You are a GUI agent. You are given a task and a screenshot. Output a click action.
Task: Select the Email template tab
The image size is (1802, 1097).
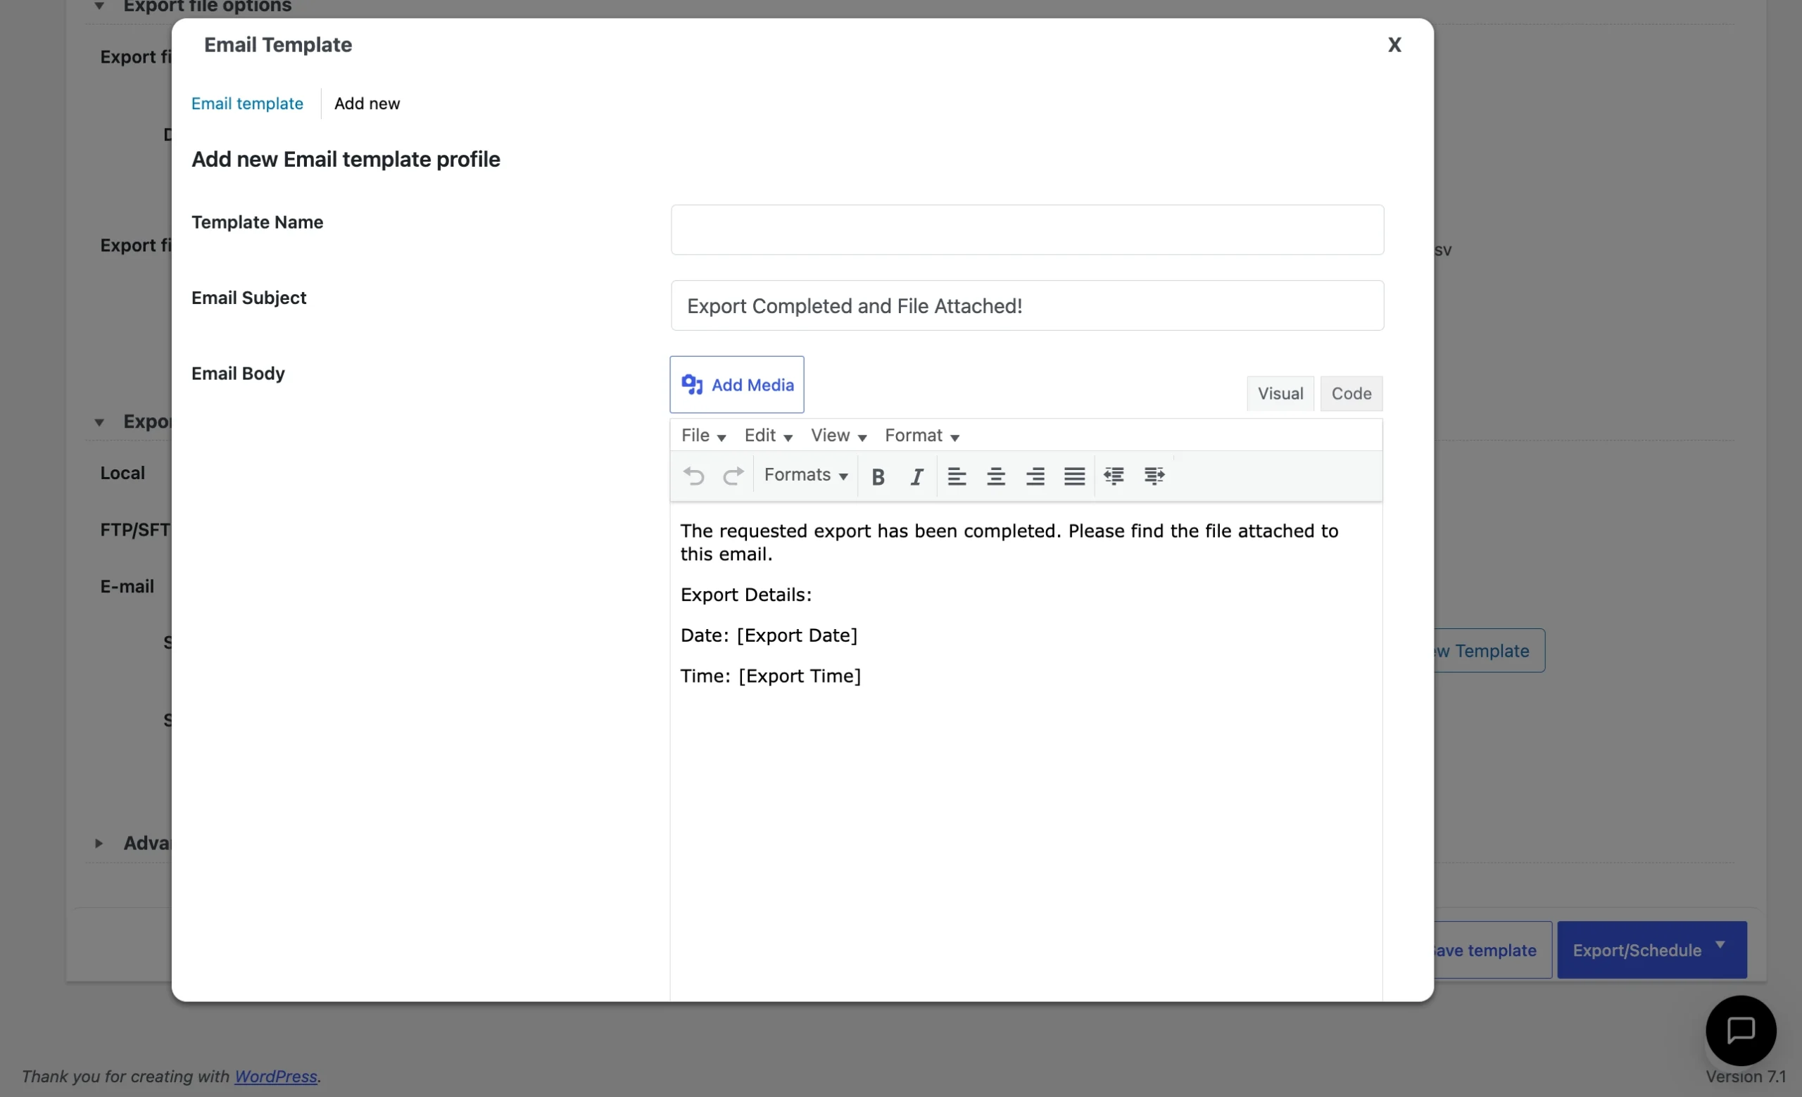tap(247, 103)
